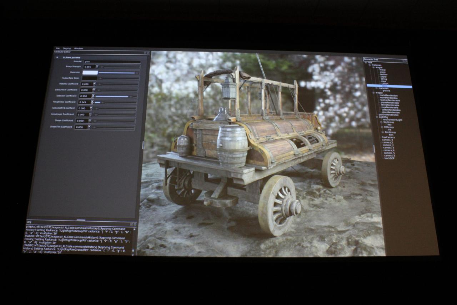Image resolution: width=457 pixels, height=305 pixels.
Task: Collapse the RimGroup tree node
Action: [383, 132]
